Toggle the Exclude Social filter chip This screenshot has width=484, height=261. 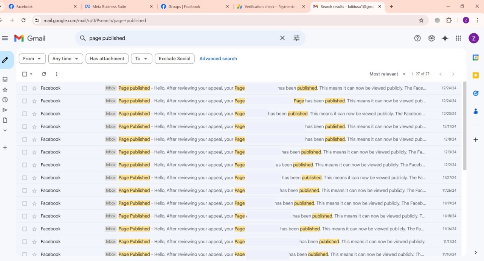click(x=174, y=59)
